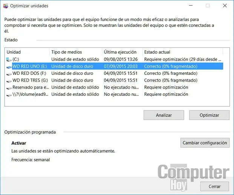Click Requiere optimización (29 días desde... status
234x195 pixels.
[x=183, y=59]
